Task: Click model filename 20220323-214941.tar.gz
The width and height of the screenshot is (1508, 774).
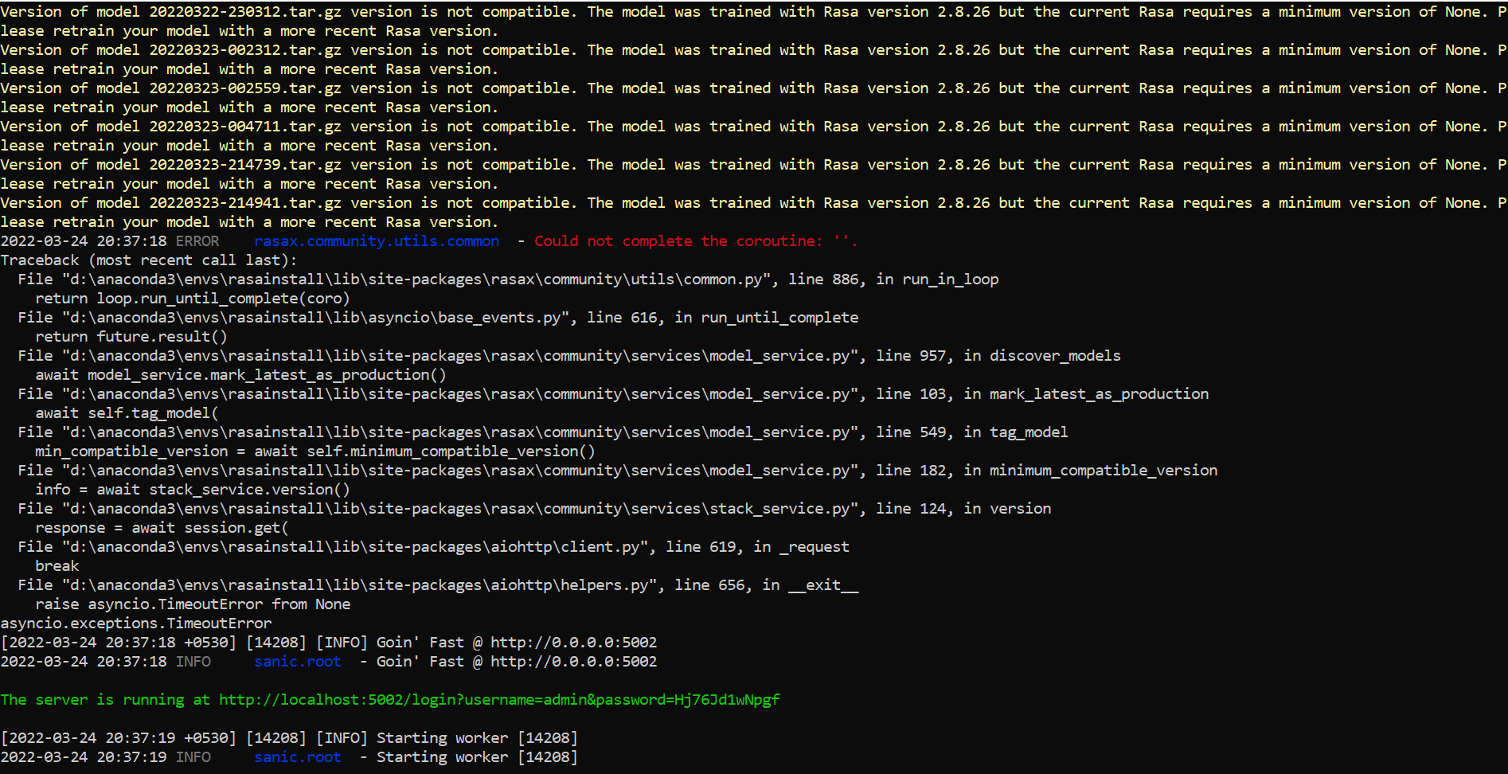Action: pos(245,203)
